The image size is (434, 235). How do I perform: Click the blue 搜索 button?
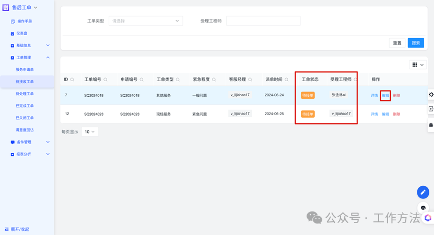click(x=415, y=43)
